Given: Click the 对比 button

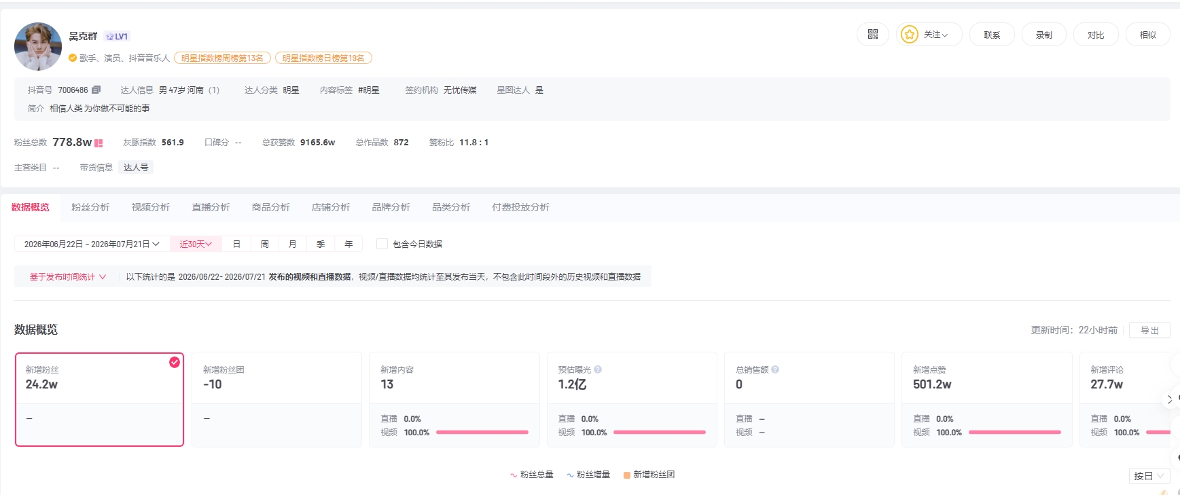Looking at the screenshot, I should pyautogui.click(x=1096, y=35).
